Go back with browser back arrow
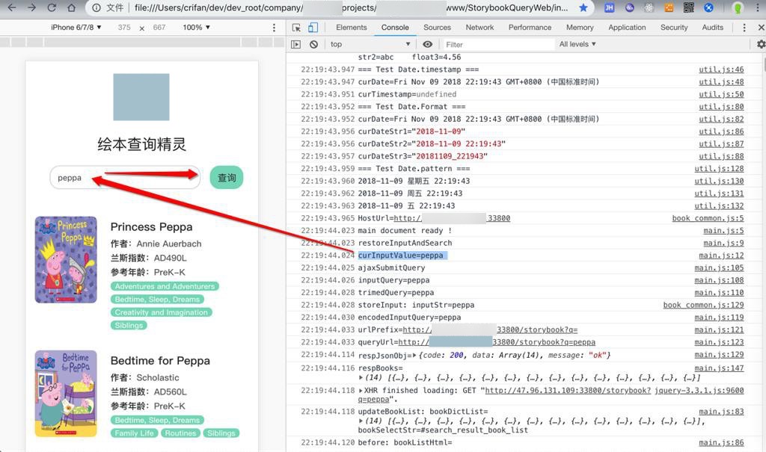The height and width of the screenshot is (452, 766). click(12, 7)
